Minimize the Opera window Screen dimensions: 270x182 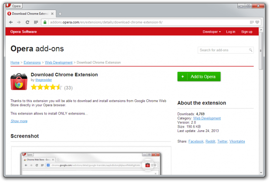(x=241, y=6)
